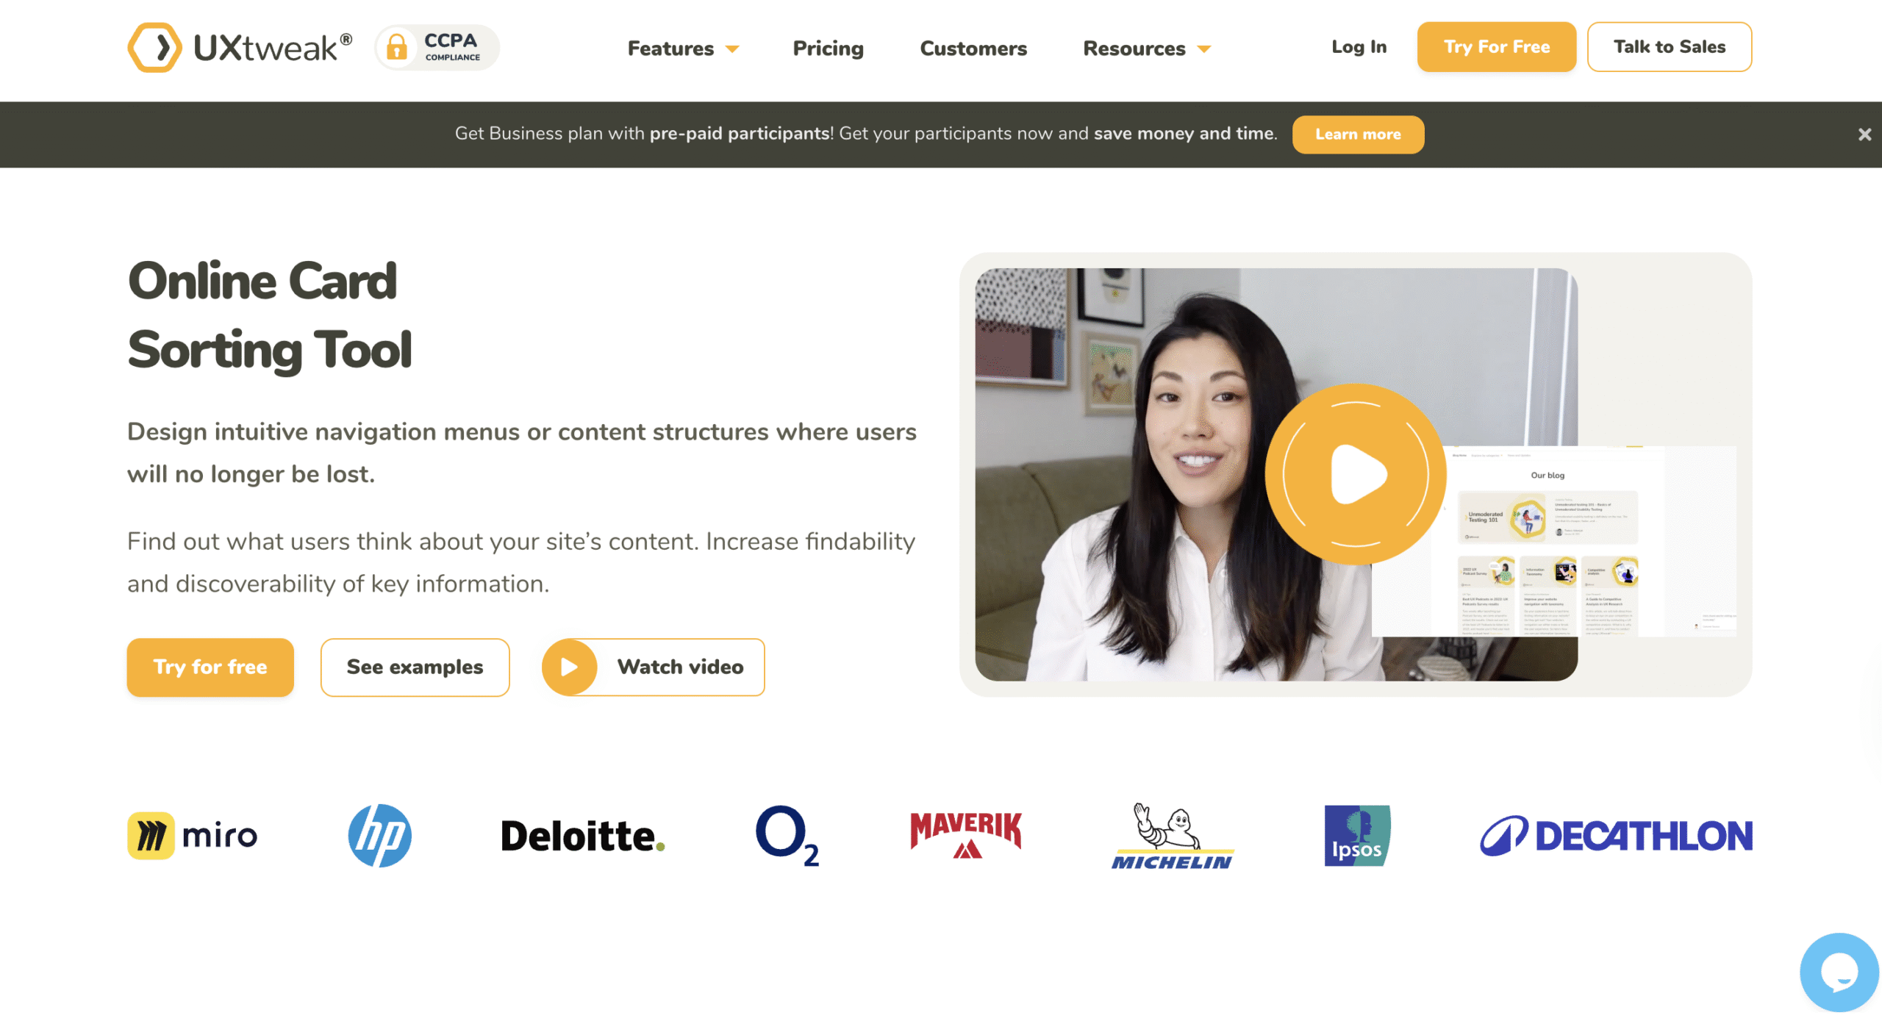This screenshot has width=1882, height=1032.
Task: Click the Miro logo
Action: (x=193, y=836)
